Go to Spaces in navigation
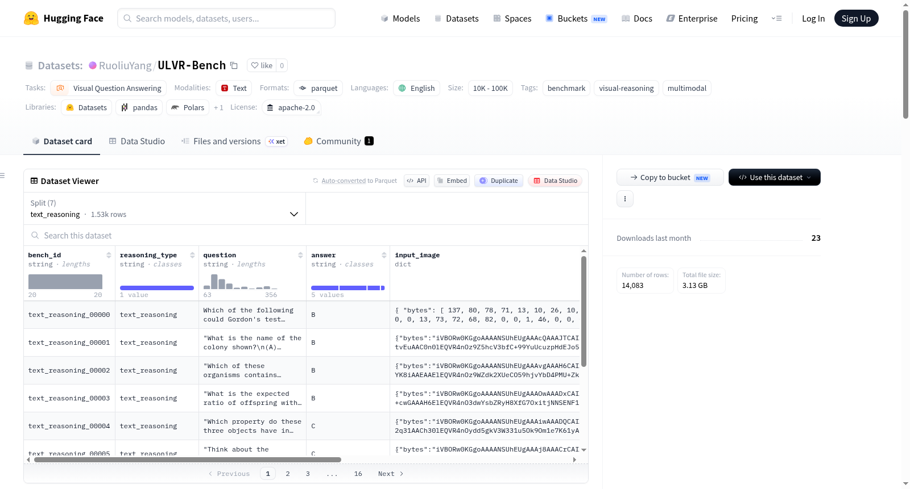Viewport: 910px width, 489px height. click(512, 18)
